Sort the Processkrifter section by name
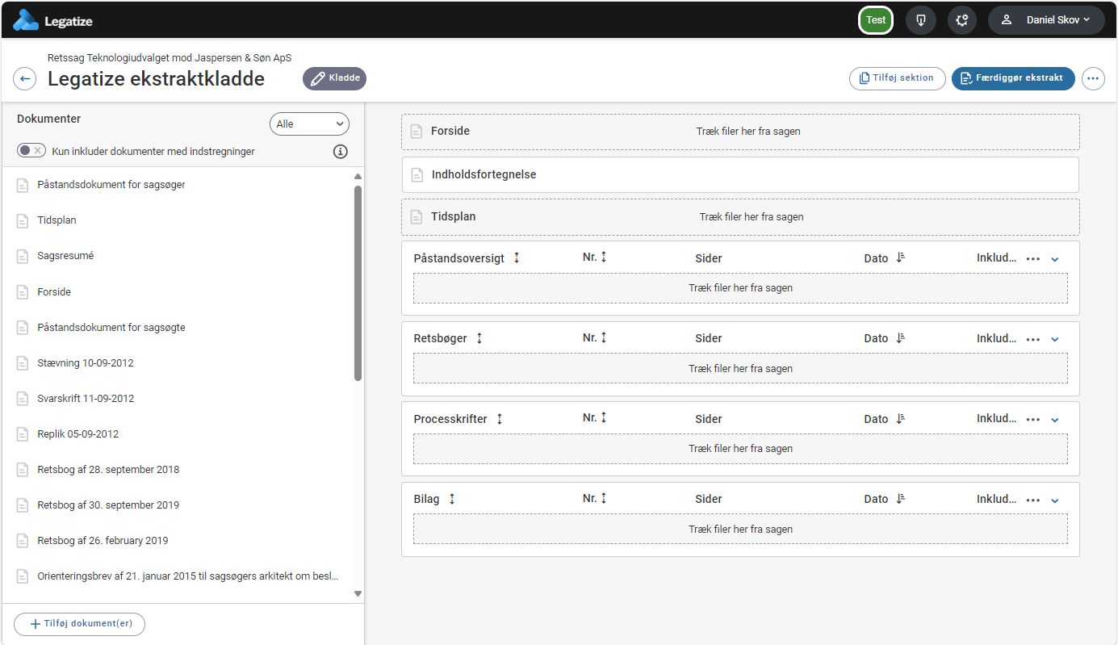Viewport: 1118px width, 645px height. pos(499,419)
